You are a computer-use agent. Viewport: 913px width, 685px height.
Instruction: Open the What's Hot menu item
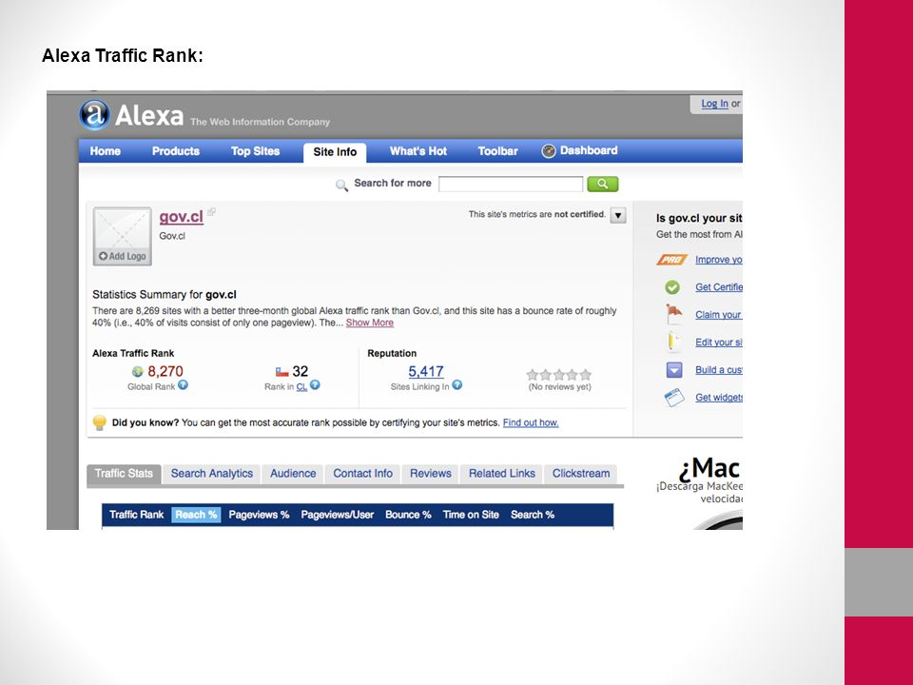[418, 151]
